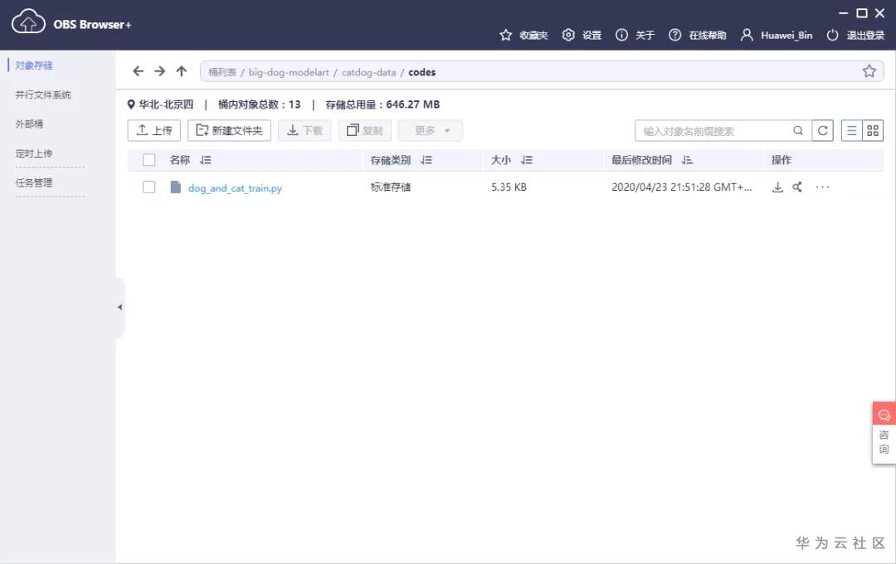Image resolution: width=896 pixels, height=564 pixels.
Task: Click 新建文件夹 new folder button
Action: 229,130
